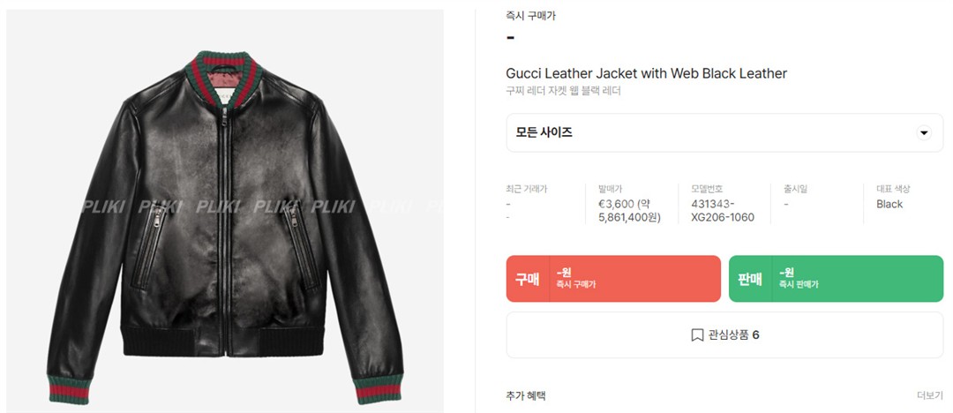Click the 추가 혜택 section heading
Screen dimensions: 953x413
(526, 396)
